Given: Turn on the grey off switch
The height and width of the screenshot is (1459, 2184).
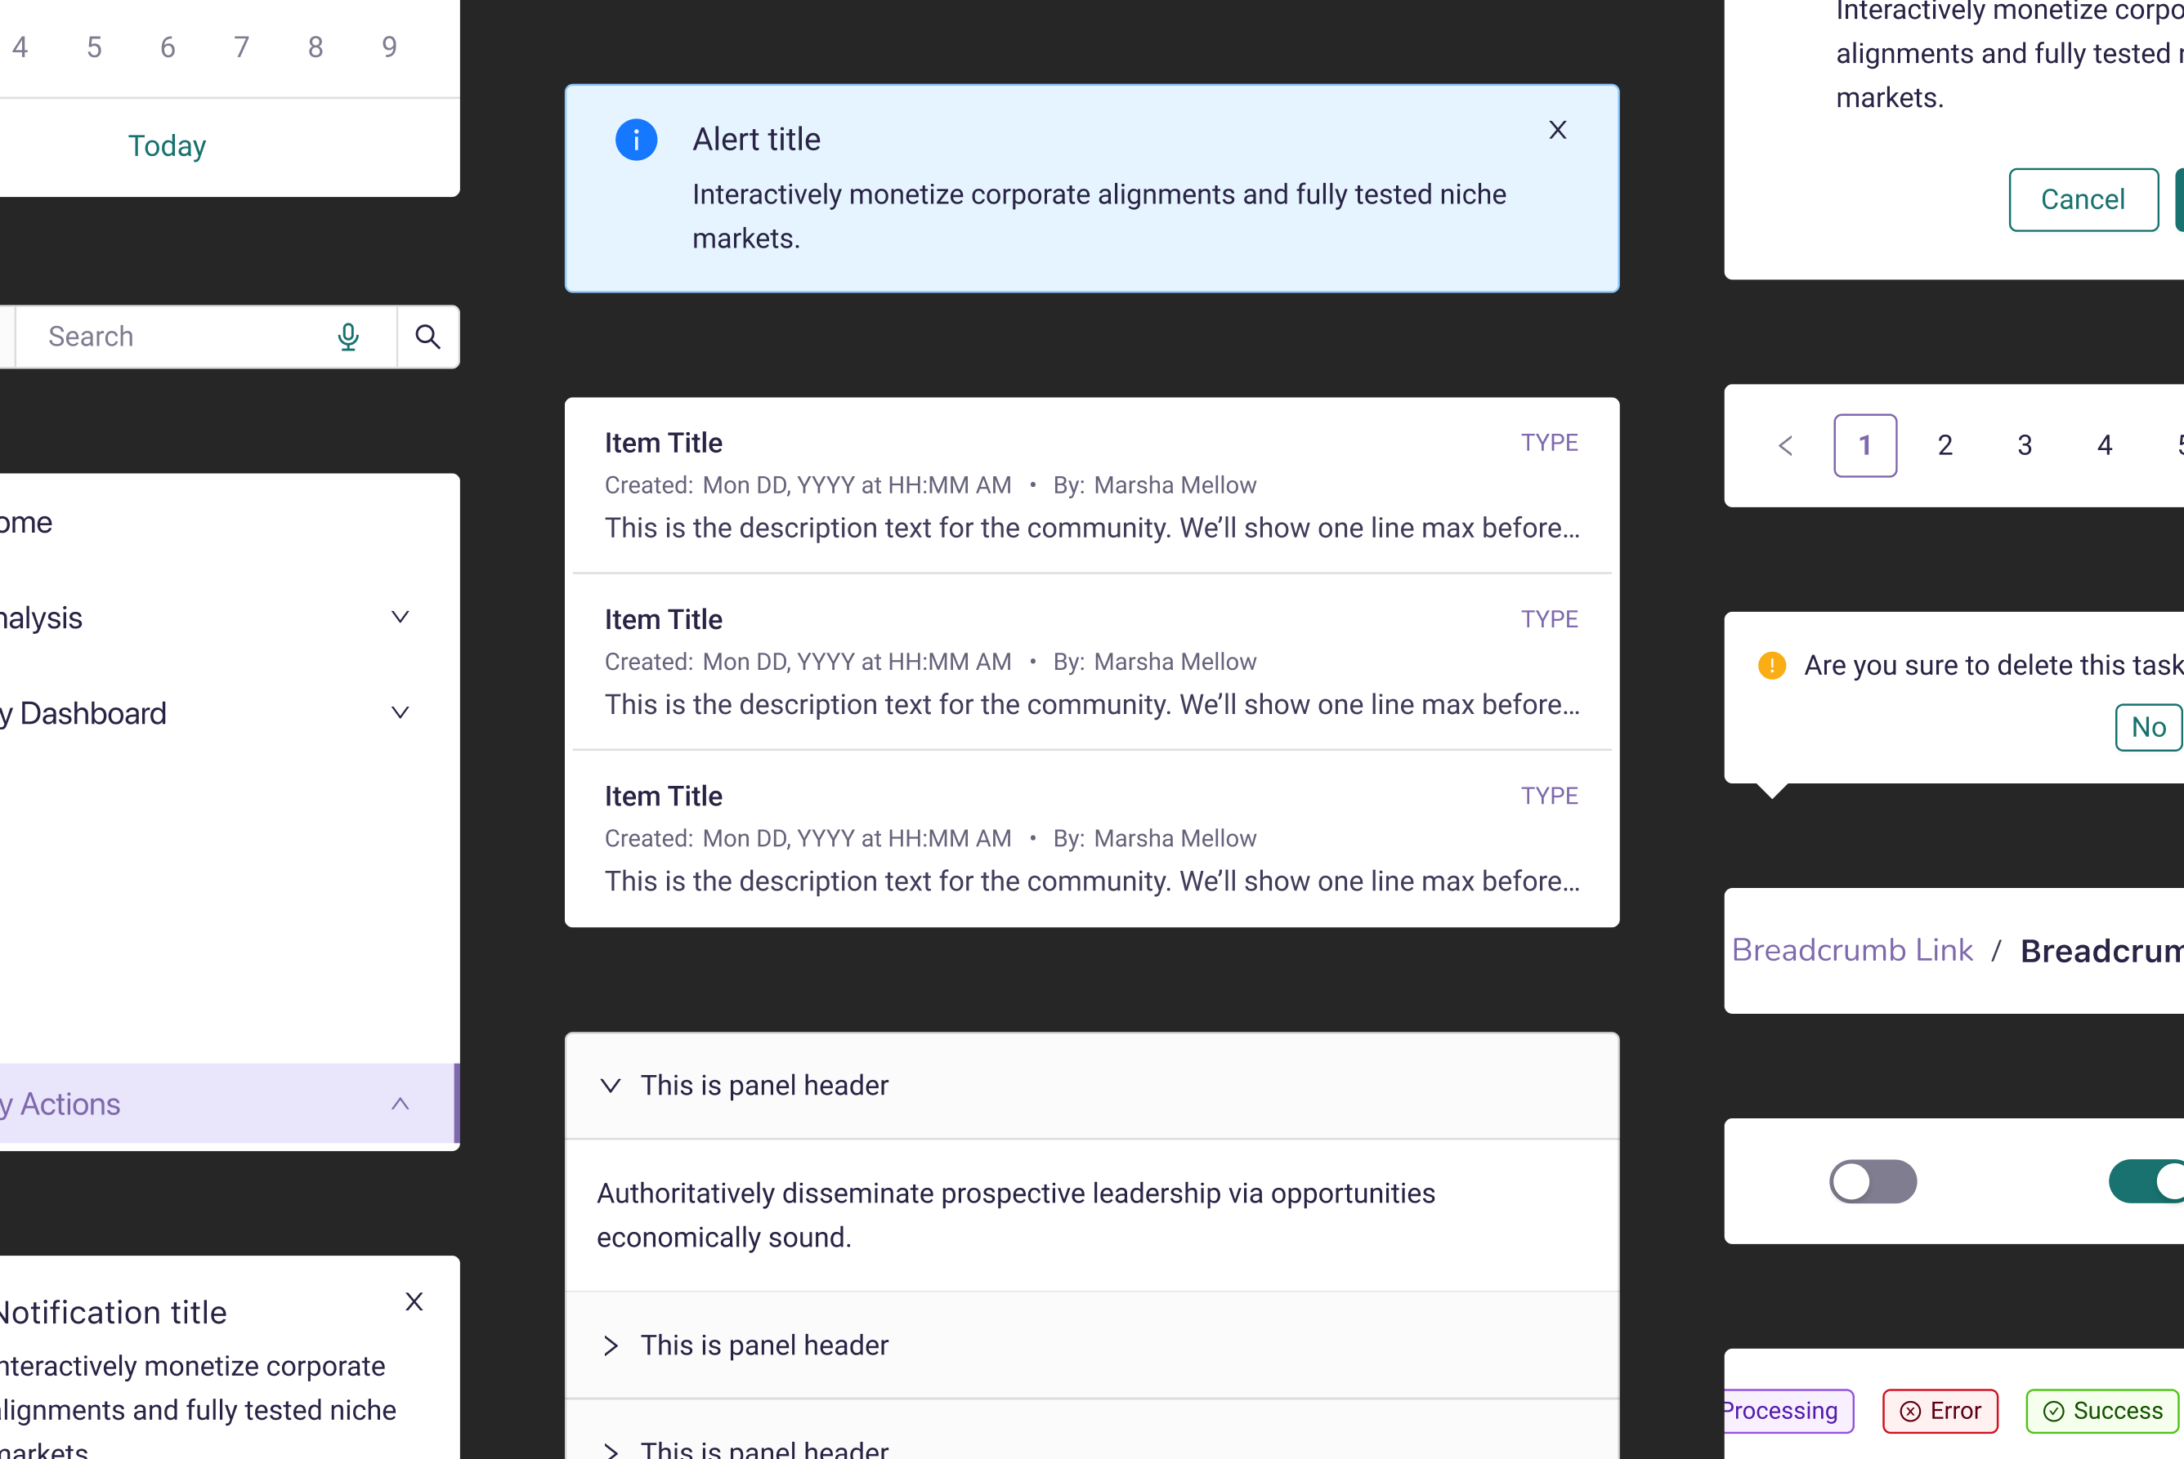Looking at the screenshot, I should 1872,1182.
